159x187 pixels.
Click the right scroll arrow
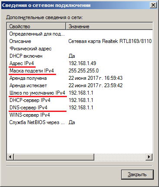click(x=149, y=157)
